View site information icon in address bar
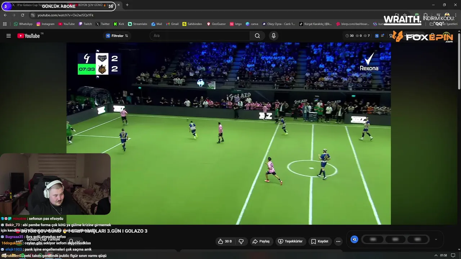The height and width of the screenshot is (259, 461). (33, 15)
